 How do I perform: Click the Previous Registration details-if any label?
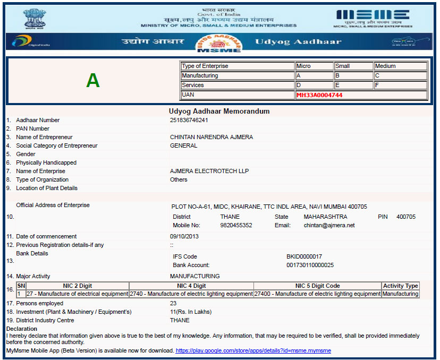60,245
